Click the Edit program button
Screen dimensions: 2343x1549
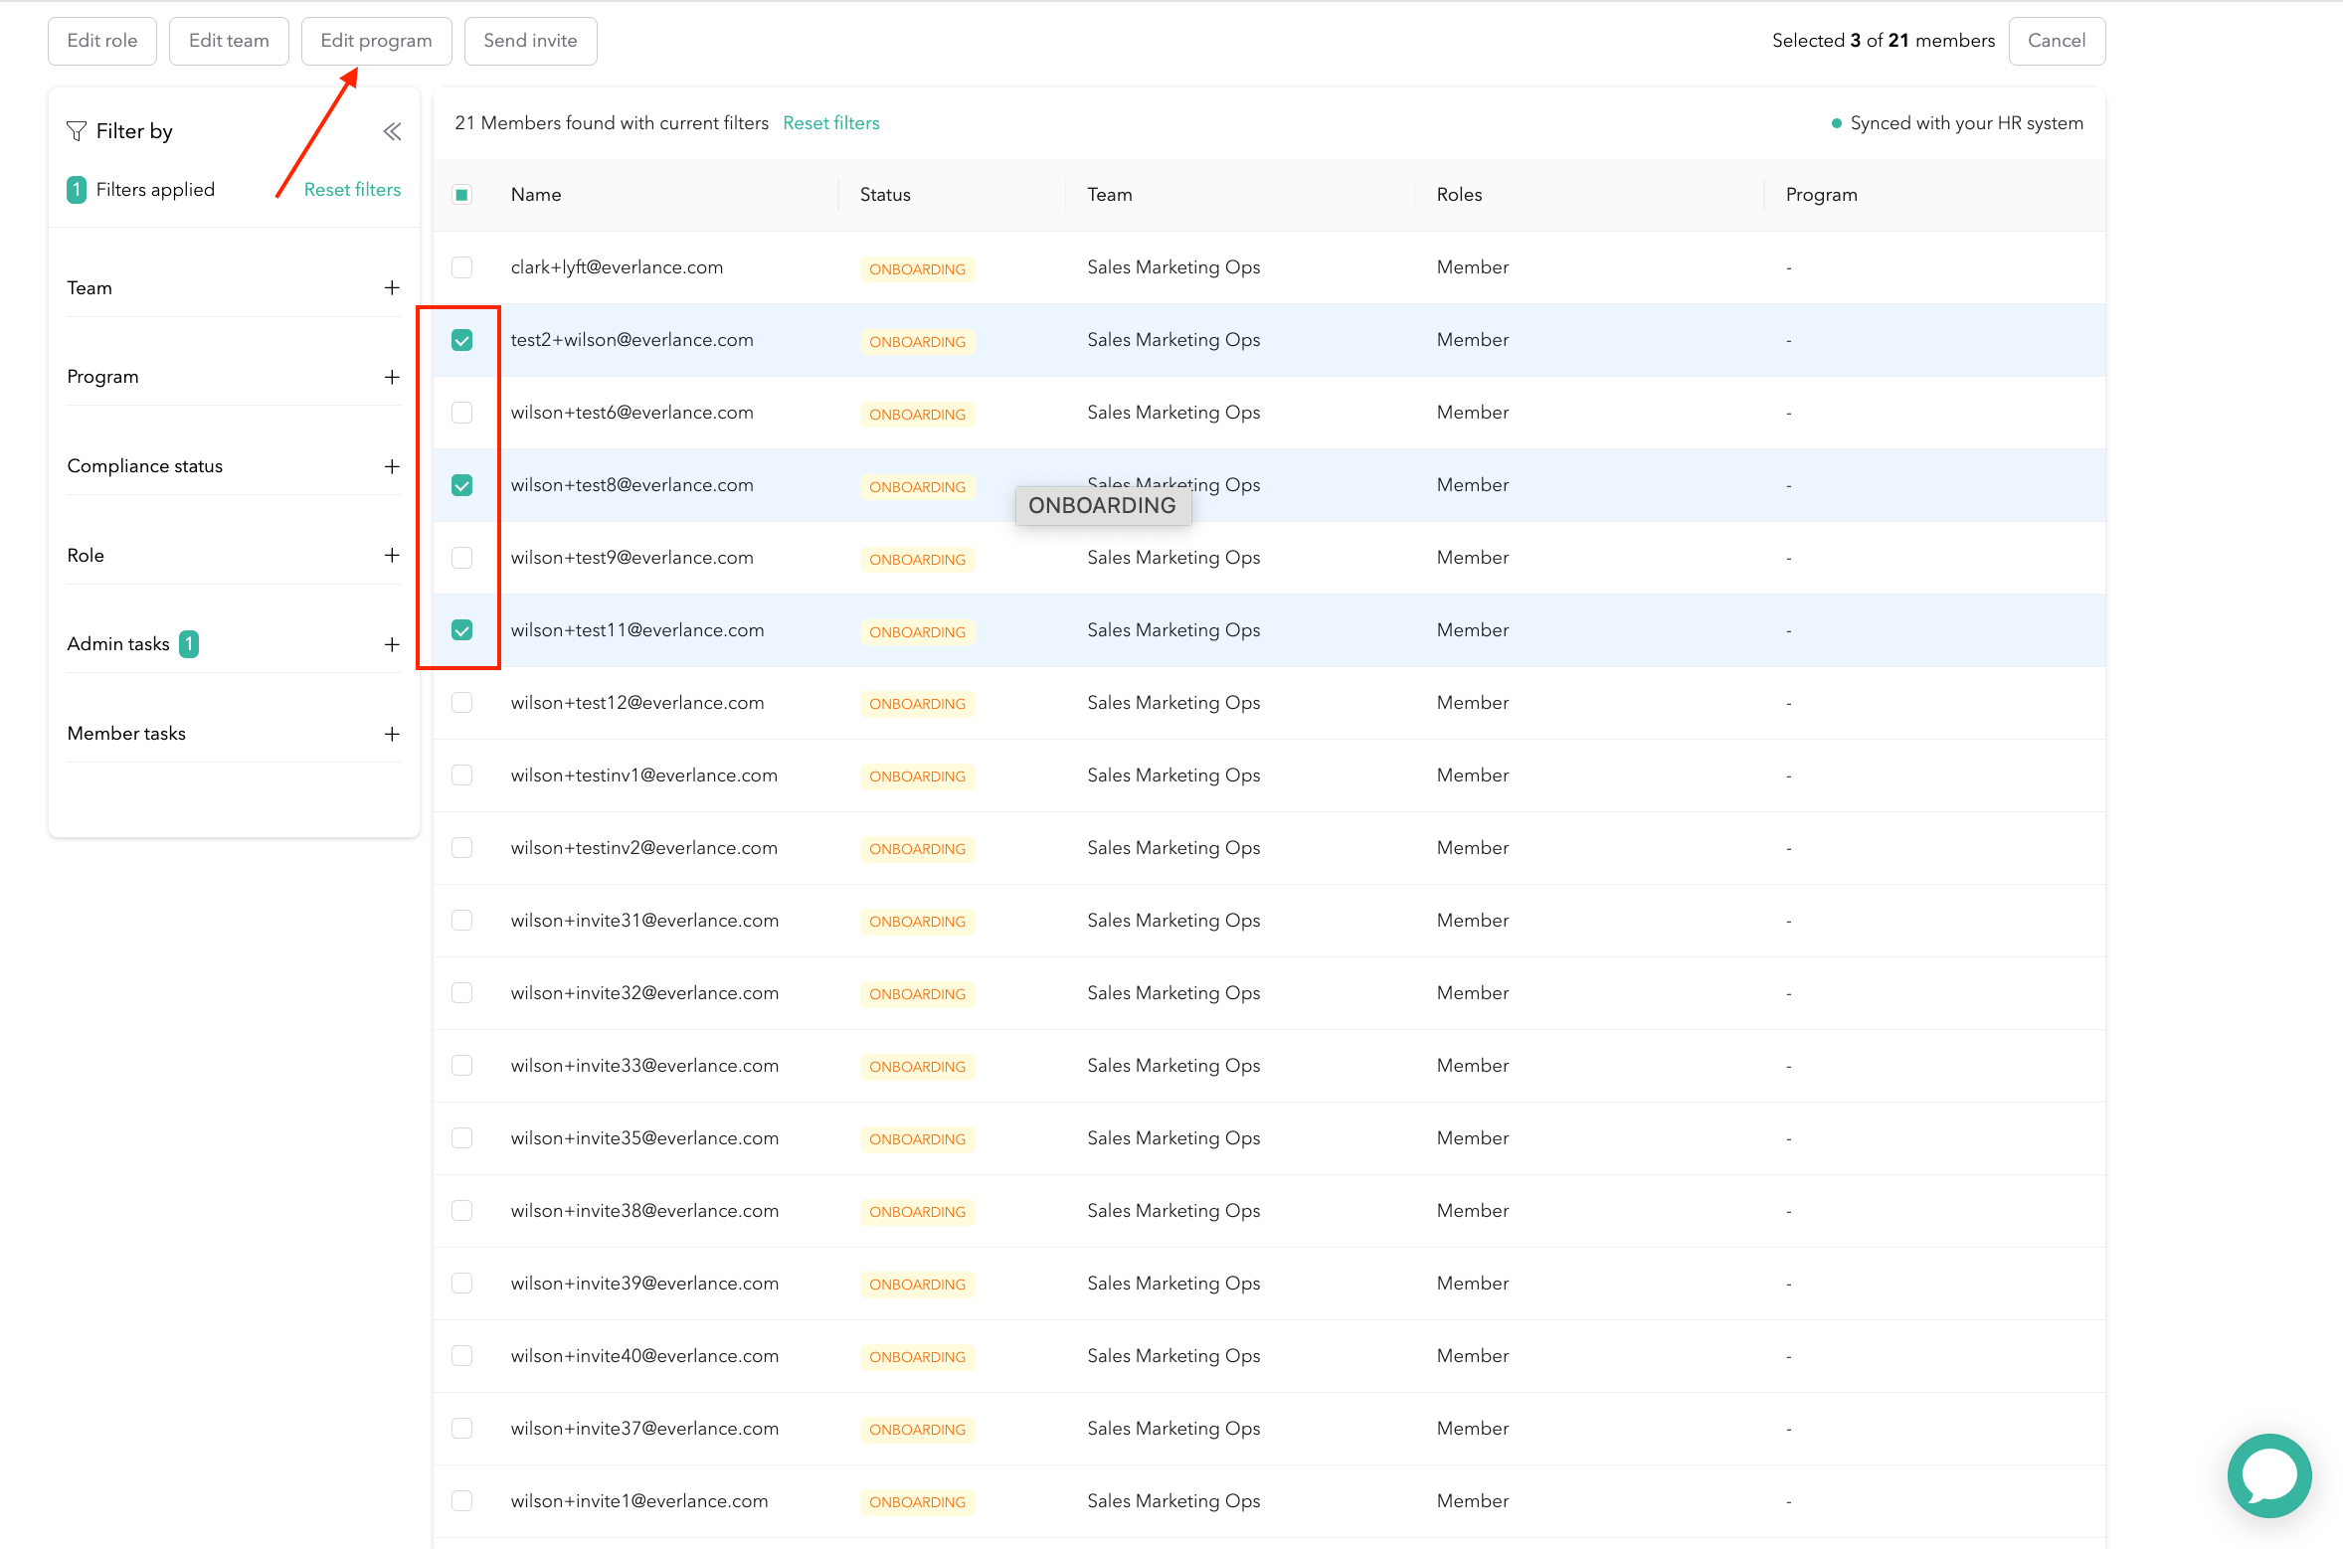pos(376,41)
